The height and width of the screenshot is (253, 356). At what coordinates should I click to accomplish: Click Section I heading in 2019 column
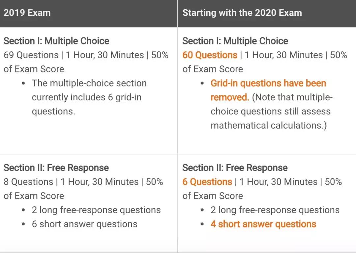point(56,41)
